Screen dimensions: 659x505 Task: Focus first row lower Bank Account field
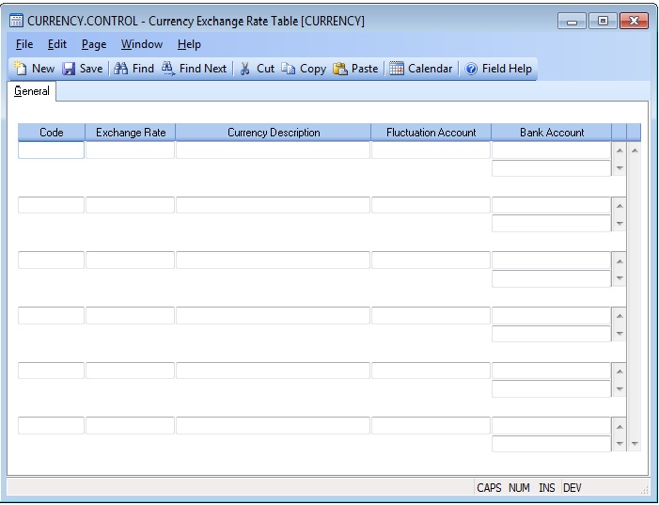tap(552, 168)
